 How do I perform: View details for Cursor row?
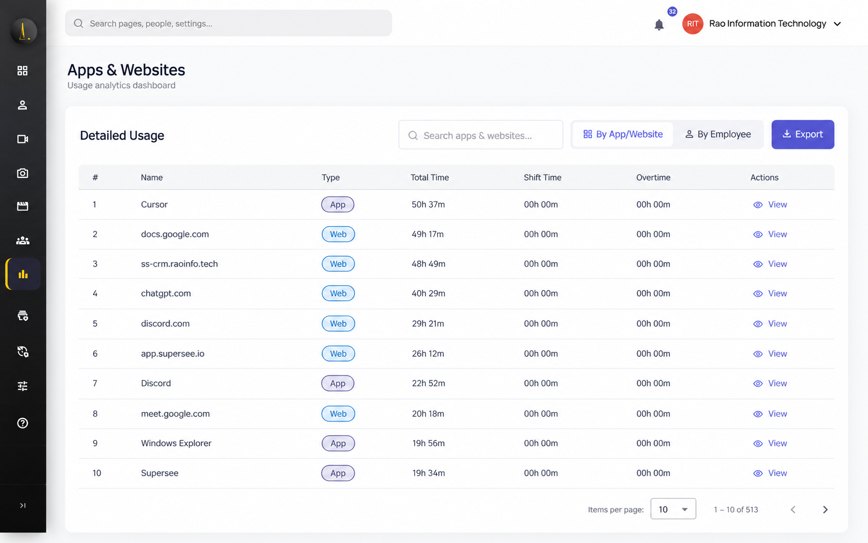(770, 205)
